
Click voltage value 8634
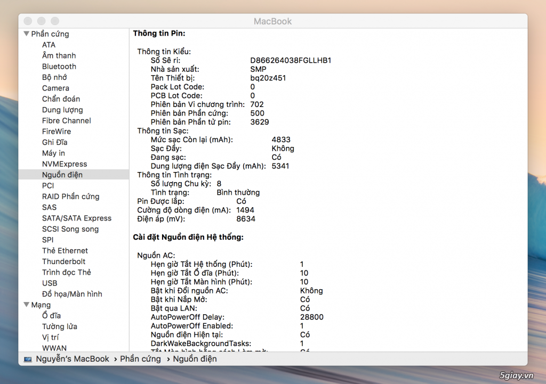click(245, 219)
